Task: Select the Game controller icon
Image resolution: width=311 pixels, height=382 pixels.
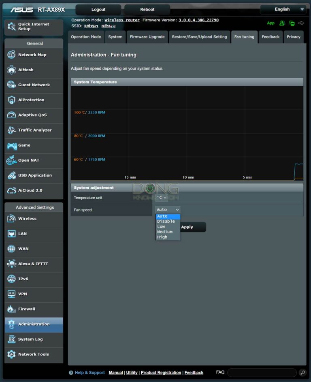Action: click(11, 145)
